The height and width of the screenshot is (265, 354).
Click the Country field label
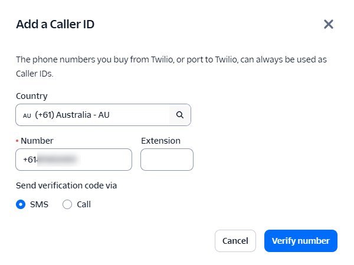click(x=32, y=96)
